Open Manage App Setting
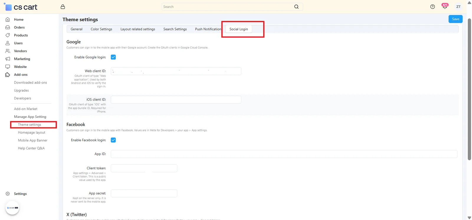The height and width of the screenshot is (220, 472). (30, 117)
